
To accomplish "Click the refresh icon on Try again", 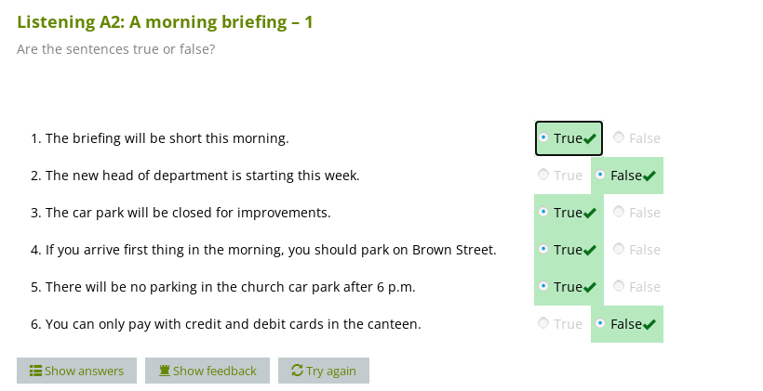I will coord(297,371).
